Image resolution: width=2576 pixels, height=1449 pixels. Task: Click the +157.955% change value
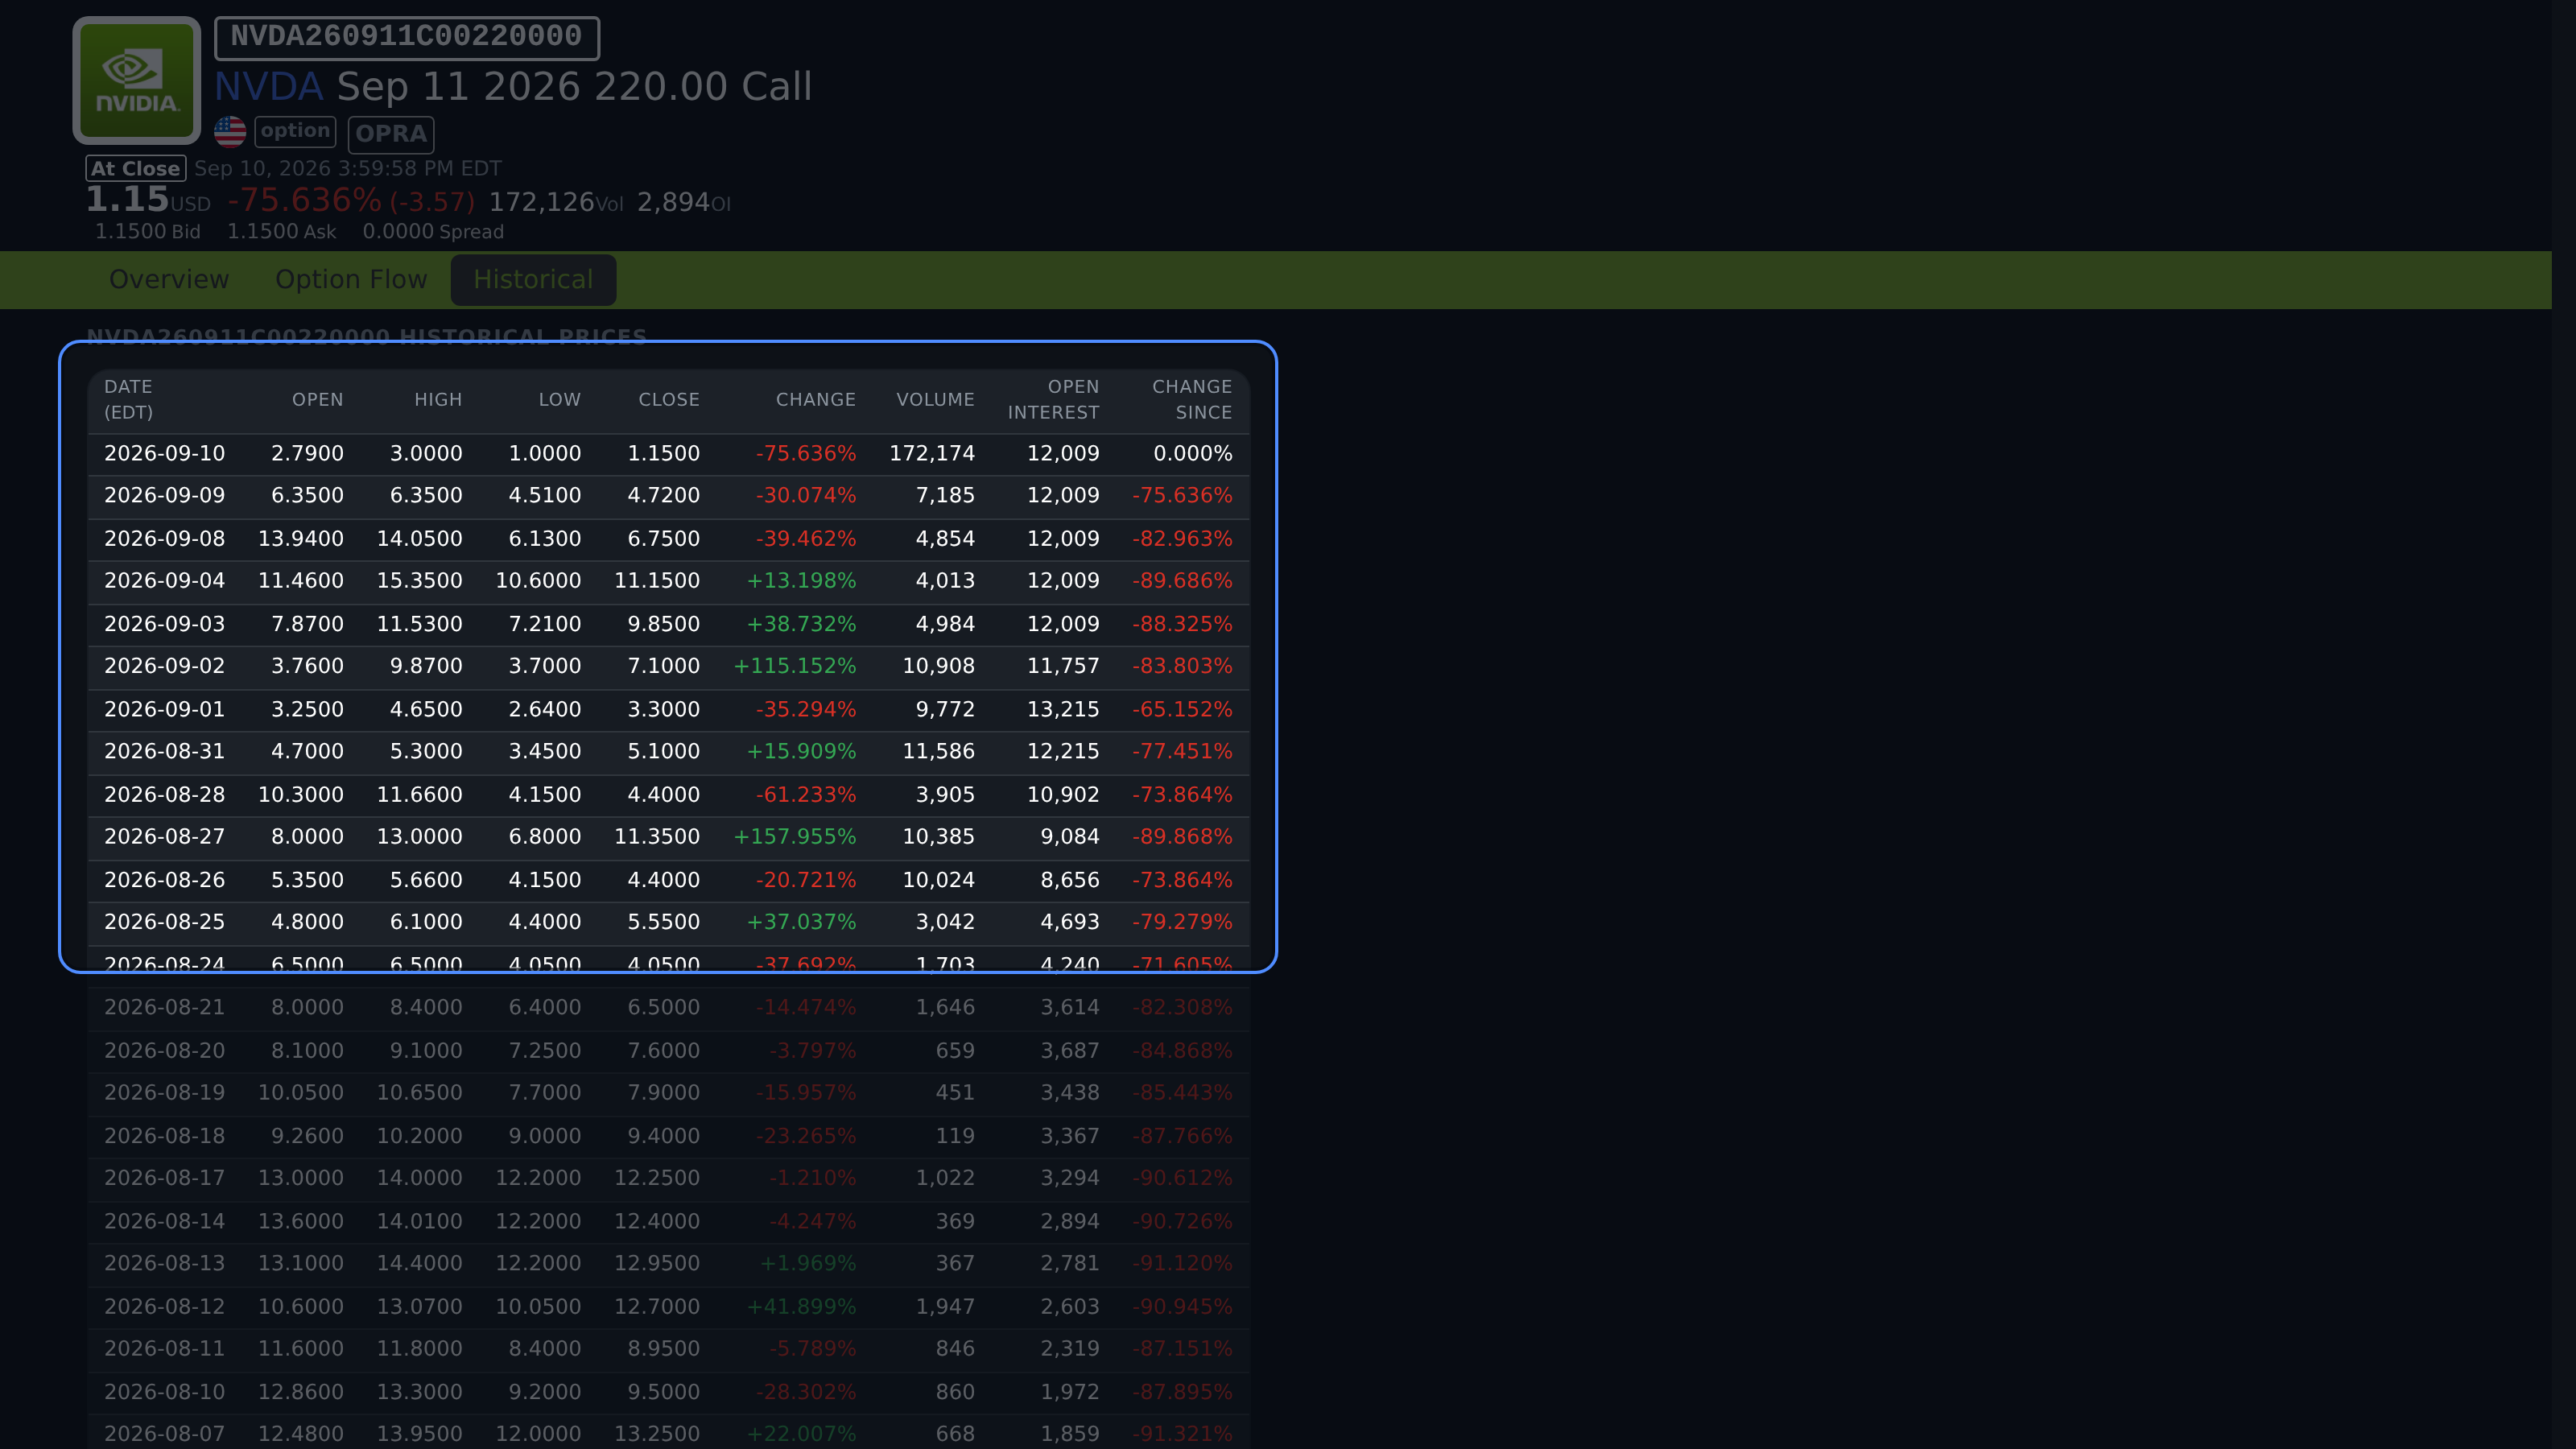coord(795,837)
